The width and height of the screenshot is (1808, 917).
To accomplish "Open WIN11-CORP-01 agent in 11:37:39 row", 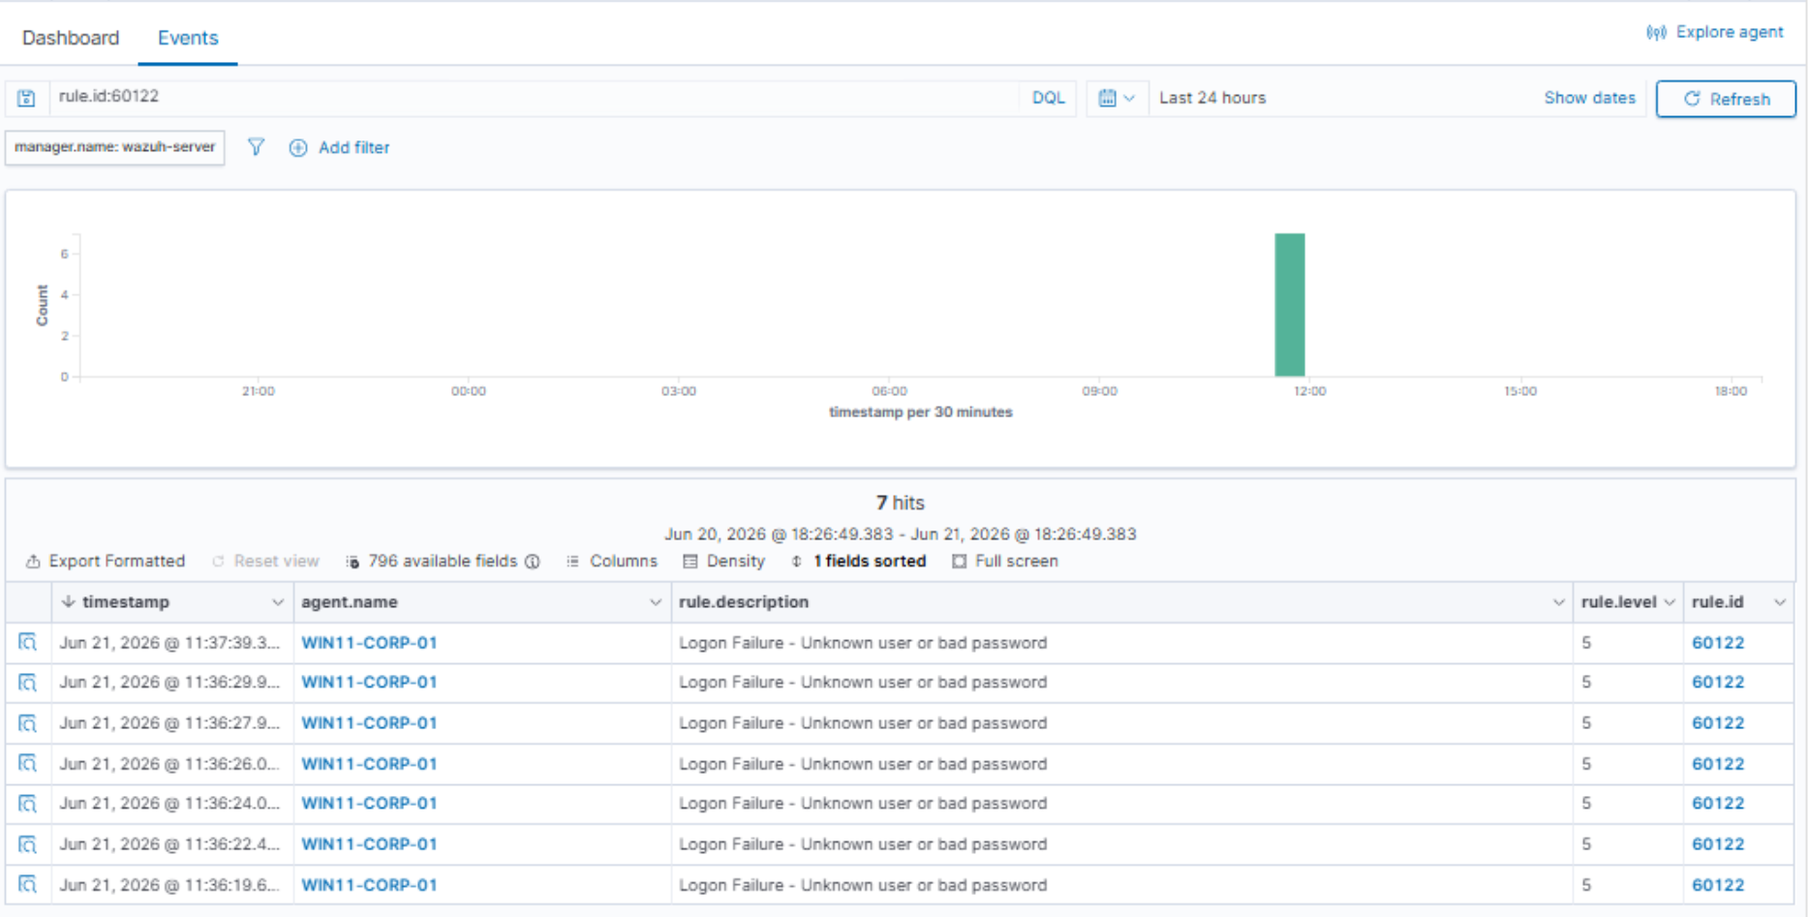I will coord(369,643).
